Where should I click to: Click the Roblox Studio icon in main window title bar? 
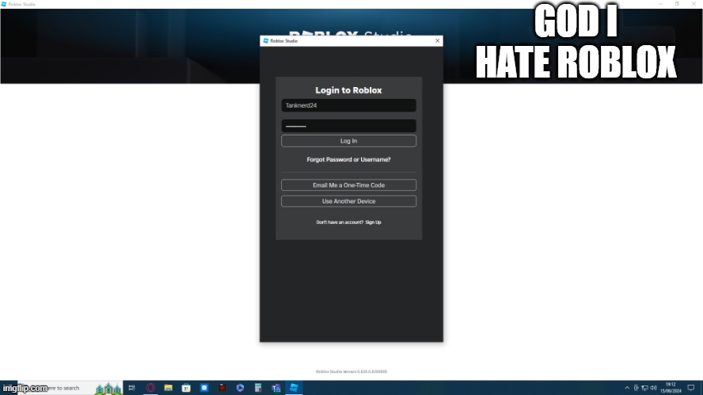point(4,4)
